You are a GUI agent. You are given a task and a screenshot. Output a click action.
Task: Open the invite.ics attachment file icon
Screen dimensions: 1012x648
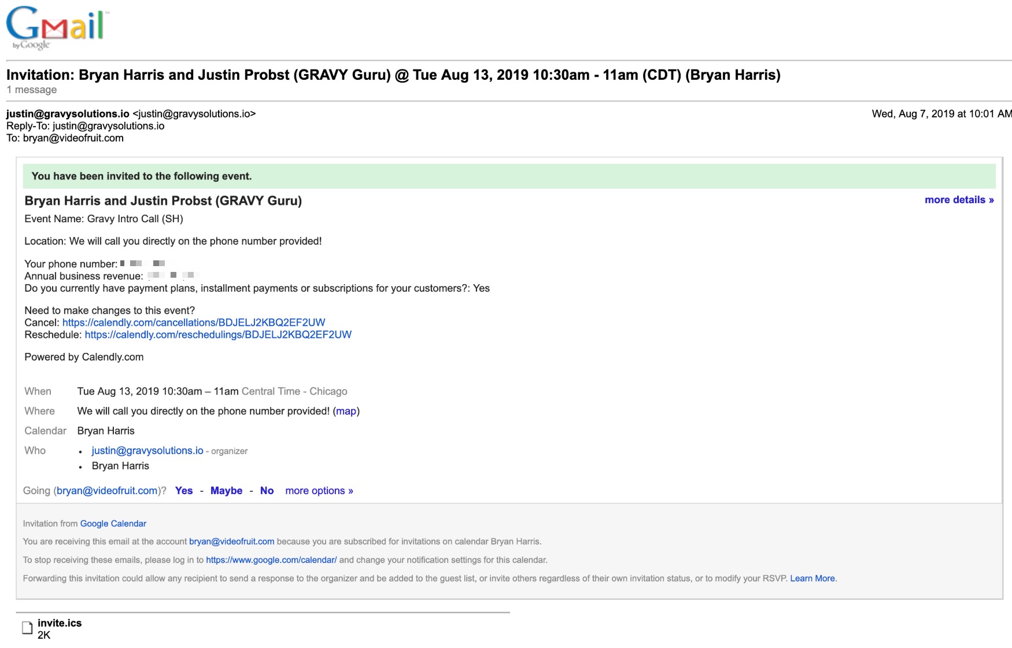click(x=27, y=628)
